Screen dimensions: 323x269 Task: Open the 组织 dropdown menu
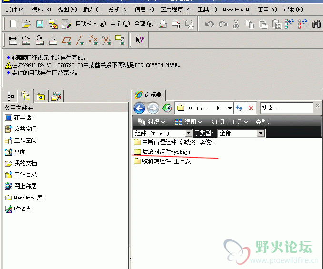[151, 121]
